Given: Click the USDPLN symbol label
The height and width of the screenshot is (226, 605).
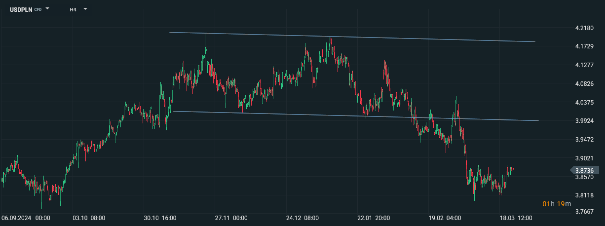Looking at the screenshot, I should [x=21, y=9].
